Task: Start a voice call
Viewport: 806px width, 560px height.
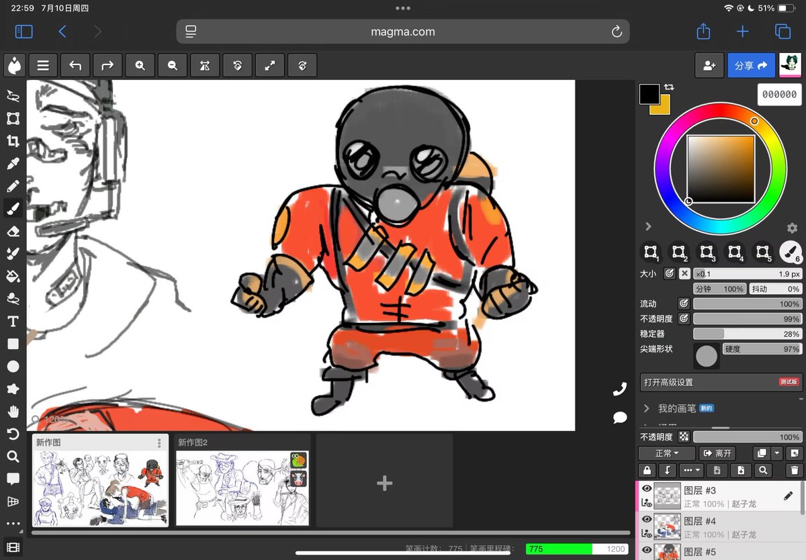Action: [620, 388]
